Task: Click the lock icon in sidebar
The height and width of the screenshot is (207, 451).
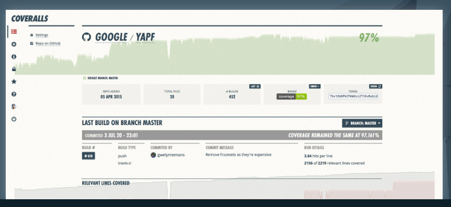Action: coord(14,69)
